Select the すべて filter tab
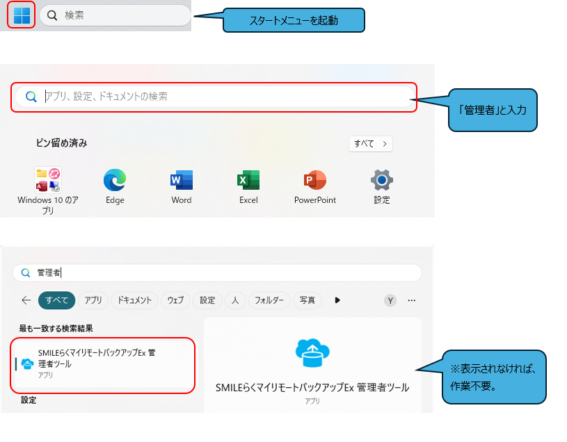The height and width of the screenshot is (442, 567). coord(57,300)
